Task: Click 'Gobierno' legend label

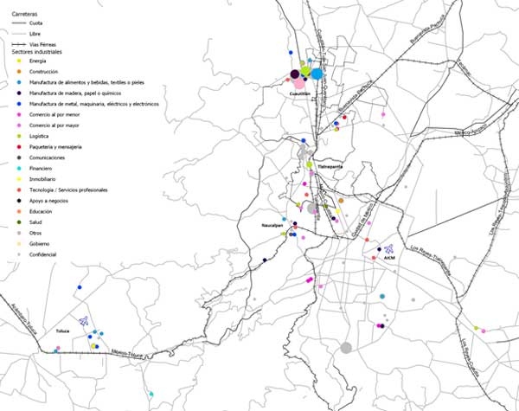Action: tap(39, 244)
